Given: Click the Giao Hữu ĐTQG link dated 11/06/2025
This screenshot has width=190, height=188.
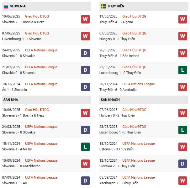Looking at the screenshot, I should pyautogui.click(x=134, y=16).
